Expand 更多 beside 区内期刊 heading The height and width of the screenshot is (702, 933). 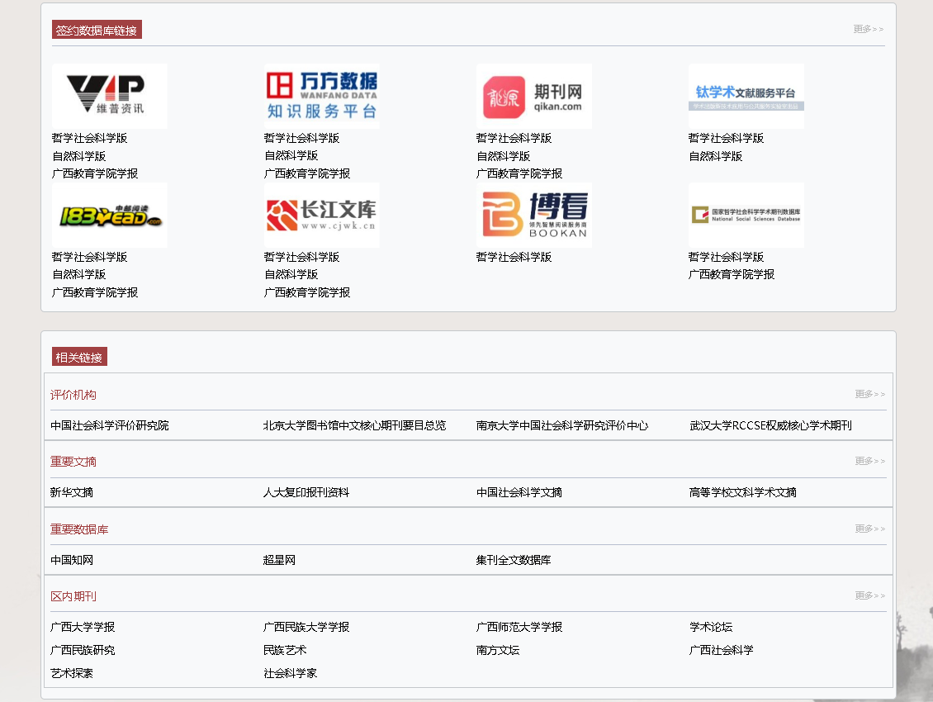pos(869,595)
